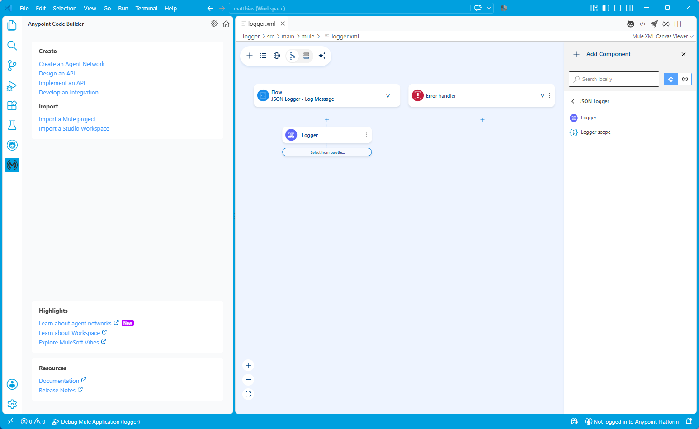Open the Source Control view
The width and height of the screenshot is (699, 429).
pos(12,66)
